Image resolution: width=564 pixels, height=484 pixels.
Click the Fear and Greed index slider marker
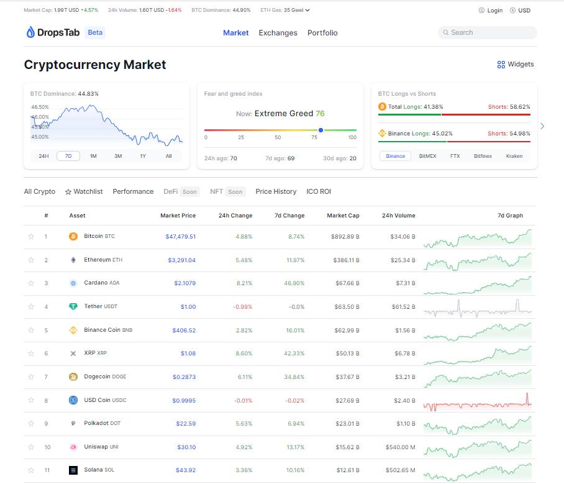[321, 130]
